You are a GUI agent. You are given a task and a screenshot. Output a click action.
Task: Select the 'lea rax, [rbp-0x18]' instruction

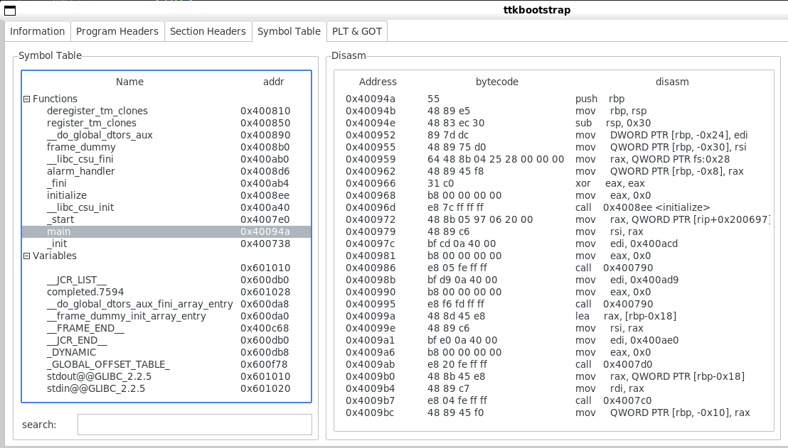pyautogui.click(x=554, y=316)
